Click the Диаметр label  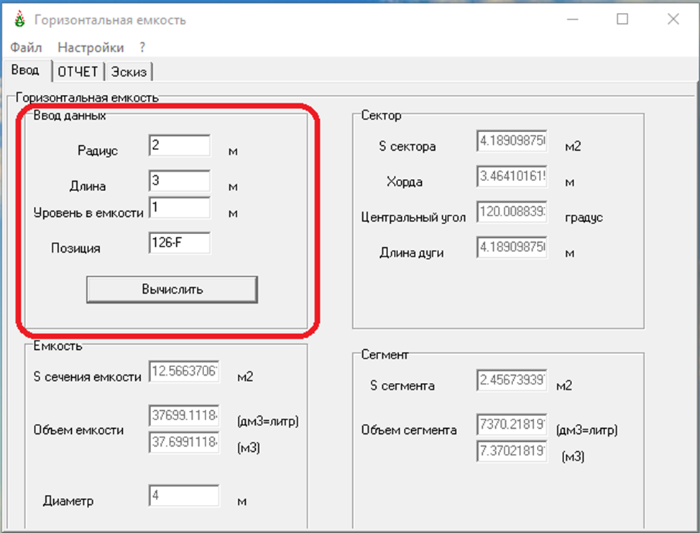tap(68, 501)
